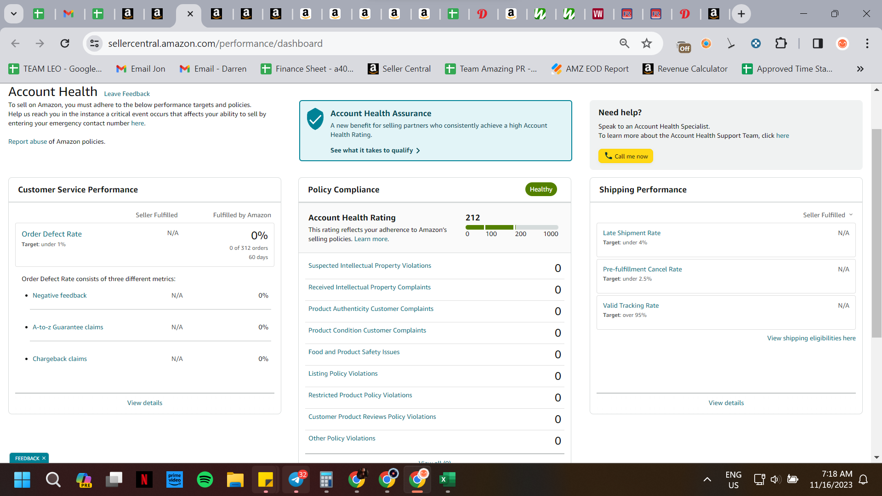Launch Netflix from the taskbar

144,480
